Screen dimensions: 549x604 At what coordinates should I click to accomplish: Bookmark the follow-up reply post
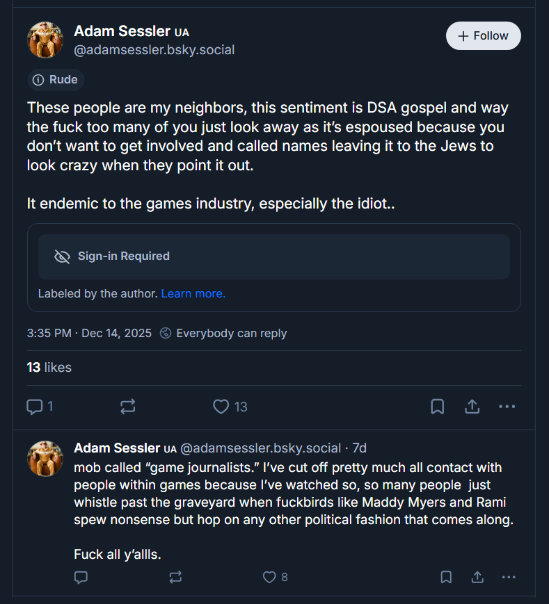[x=446, y=577]
